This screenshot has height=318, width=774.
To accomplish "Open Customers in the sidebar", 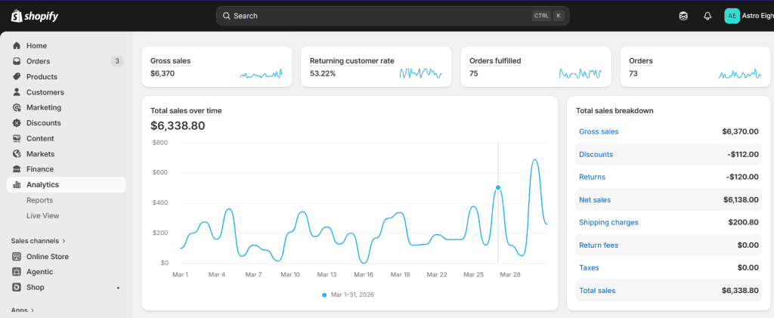I will click(x=67, y=92).
